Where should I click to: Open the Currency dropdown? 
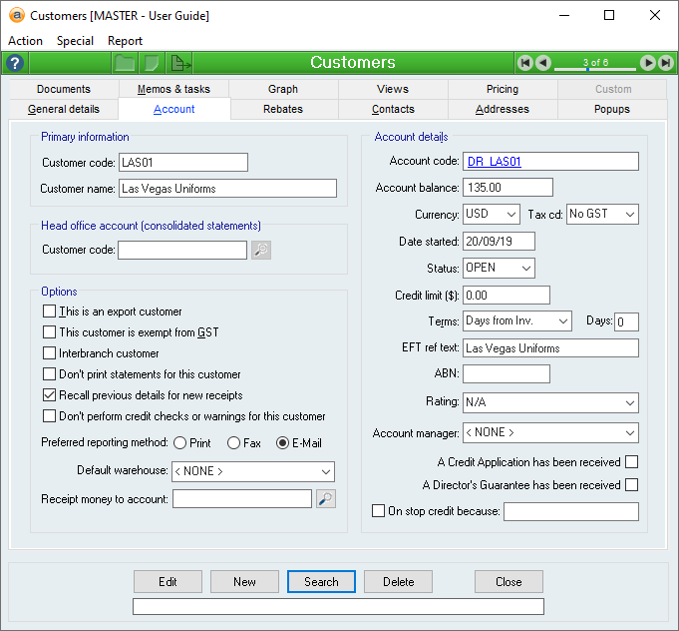(492, 215)
